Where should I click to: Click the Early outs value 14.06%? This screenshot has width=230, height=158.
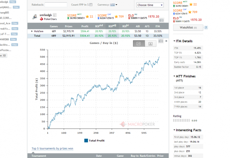(197, 62)
